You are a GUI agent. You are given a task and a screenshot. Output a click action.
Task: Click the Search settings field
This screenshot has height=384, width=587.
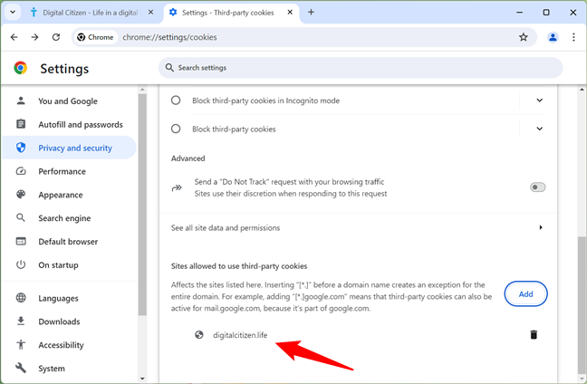pos(361,68)
